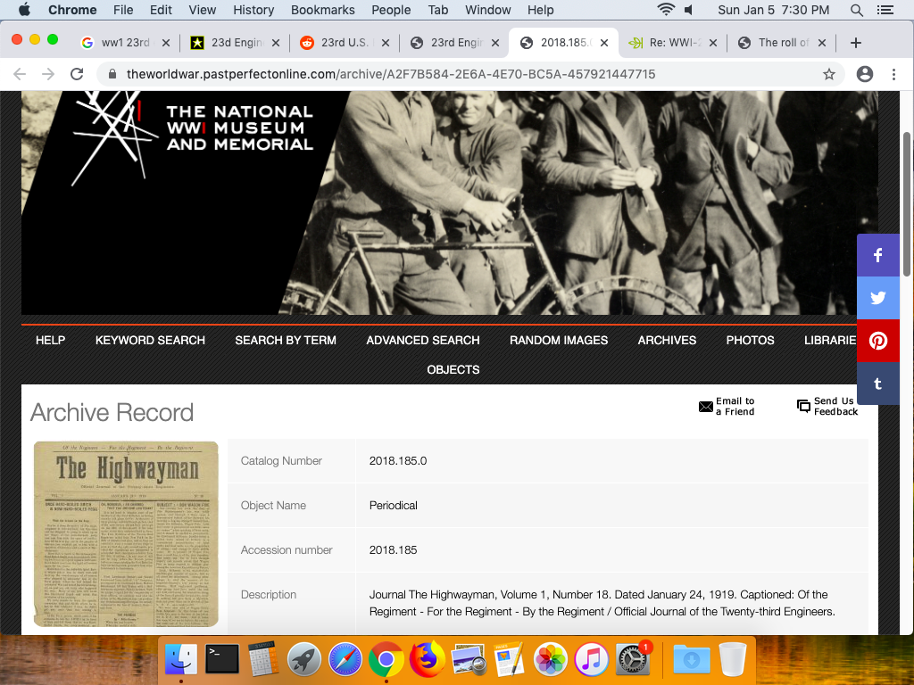The width and height of the screenshot is (914, 685).
Task: Bookmark page with star icon
Action: tap(829, 74)
